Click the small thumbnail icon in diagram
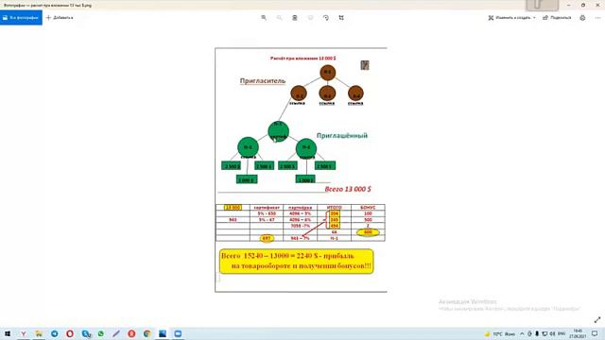Screen dimensions: 605x340 tap(365, 65)
